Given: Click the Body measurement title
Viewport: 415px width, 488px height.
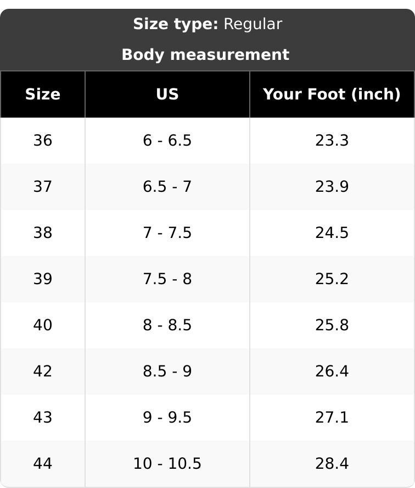Looking at the screenshot, I should [205, 55].
